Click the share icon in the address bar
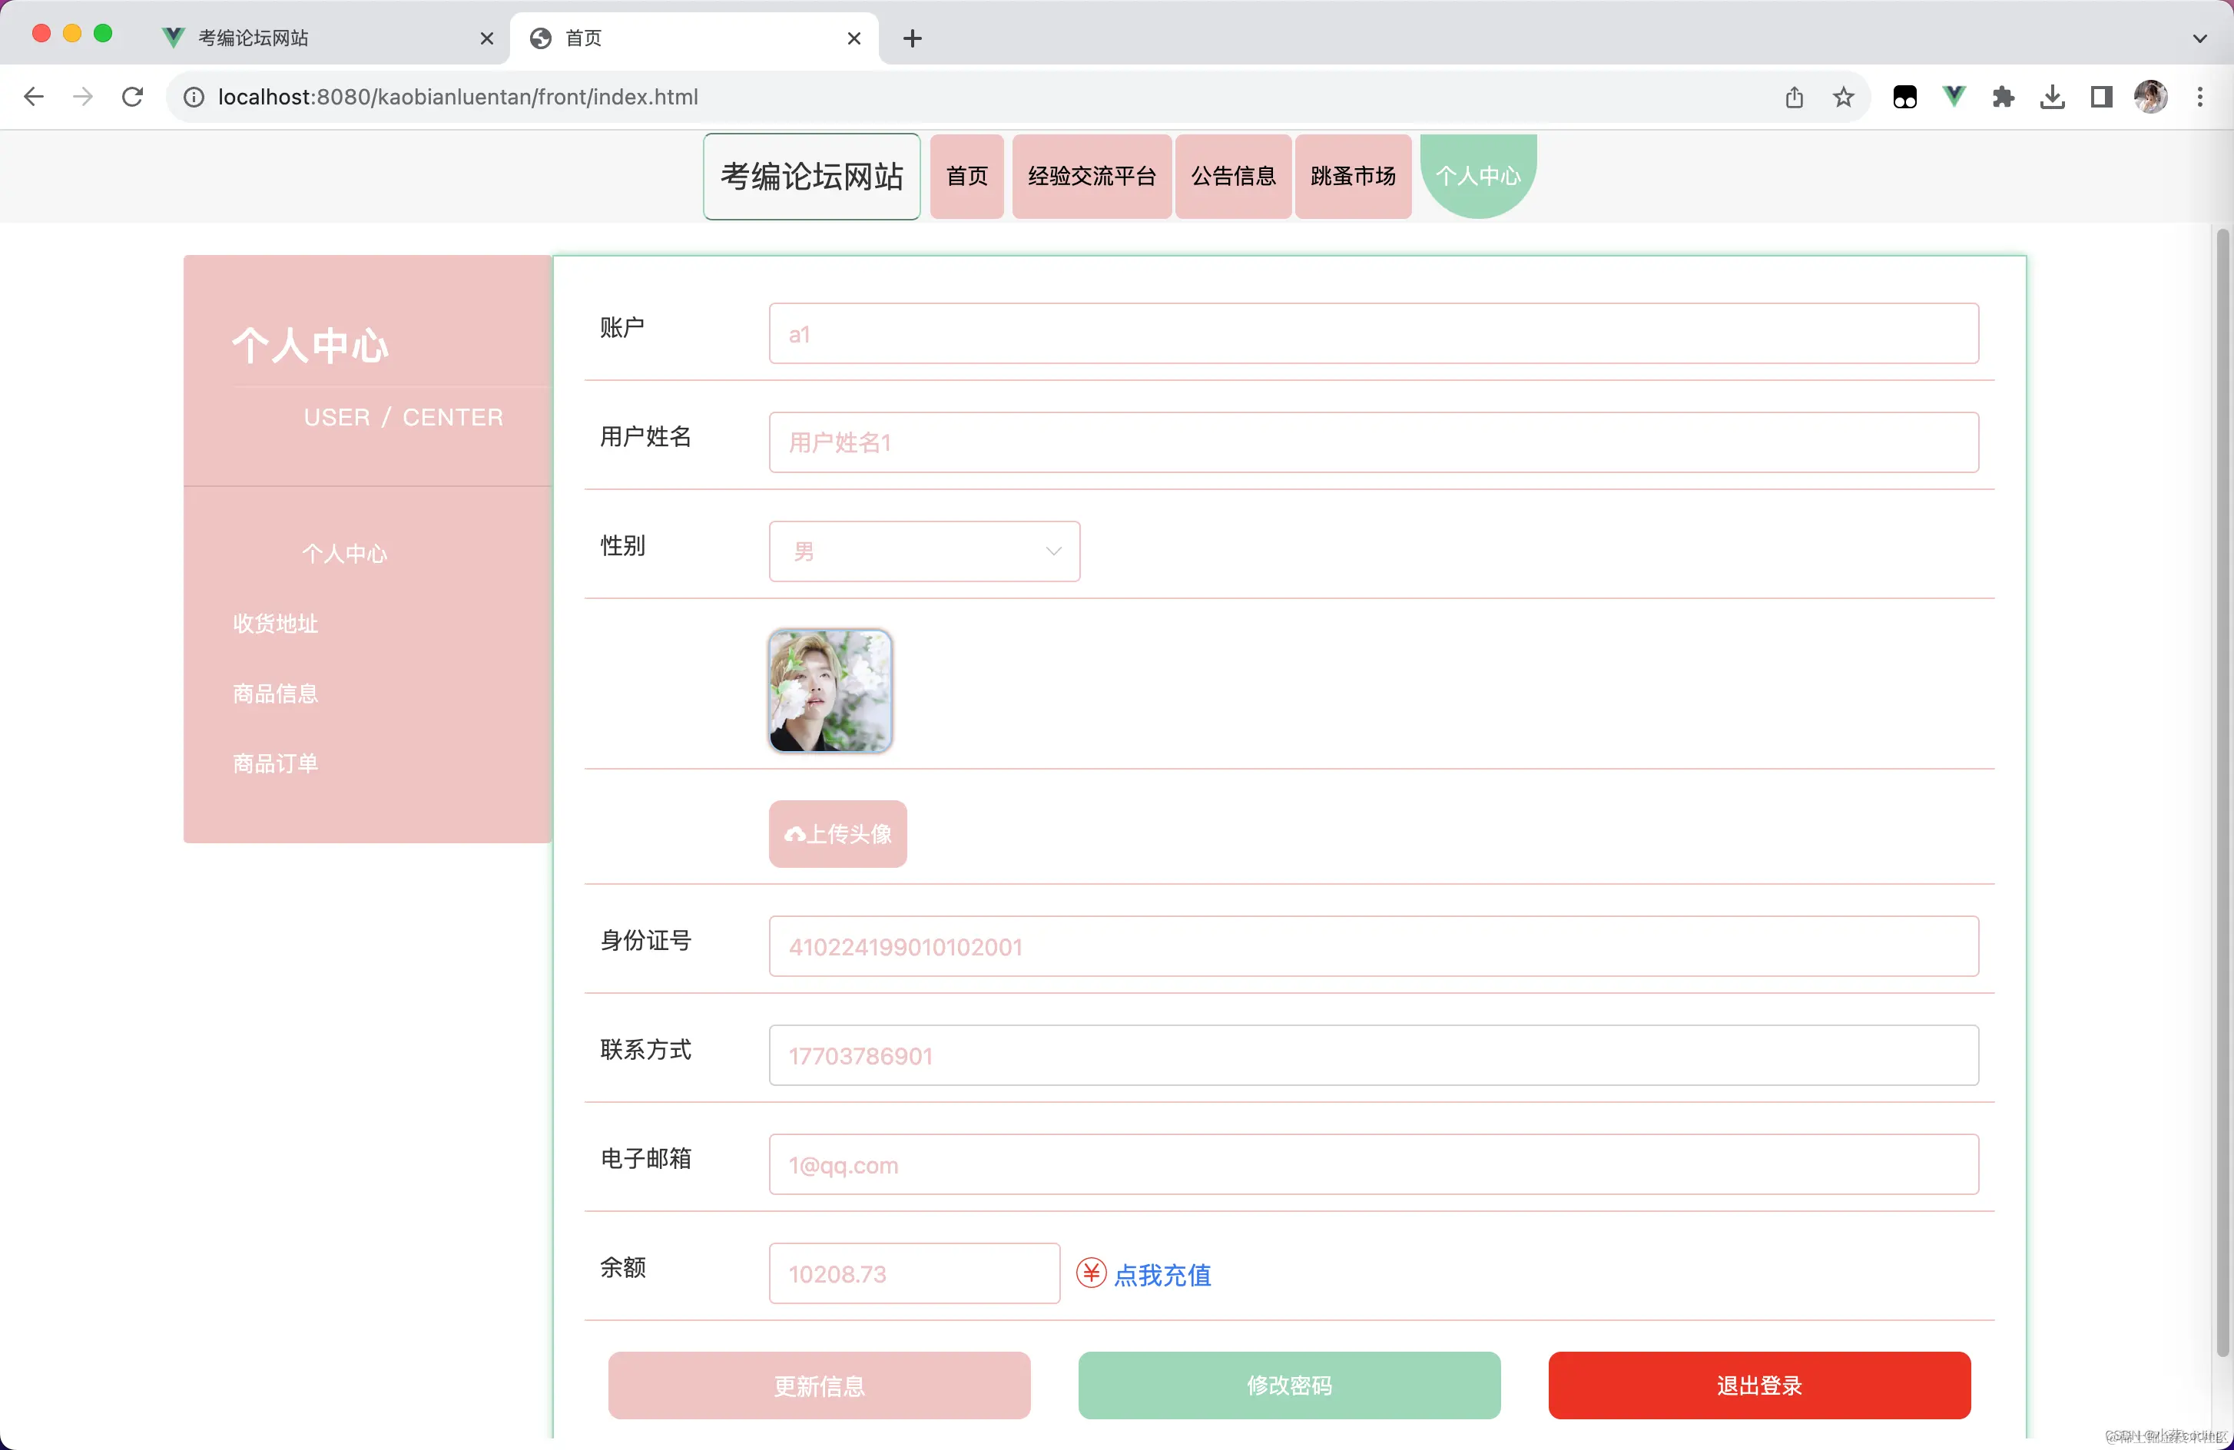Viewport: 2234px width, 1450px height. pyautogui.click(x=1795, y=97)
